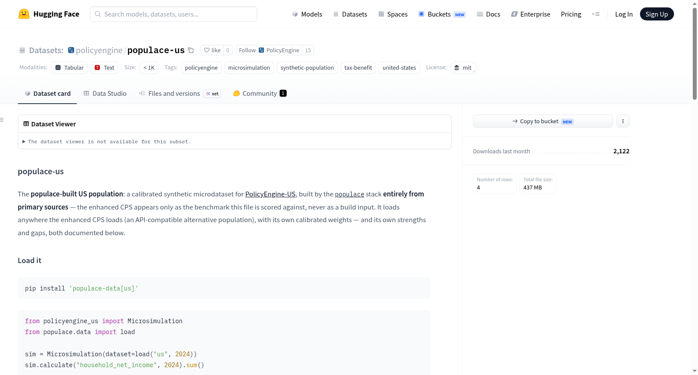Click the Hugging Face logo icon
Image resolution: width=698 pixels, height=375 pixels.
click(x=24, y=14)
